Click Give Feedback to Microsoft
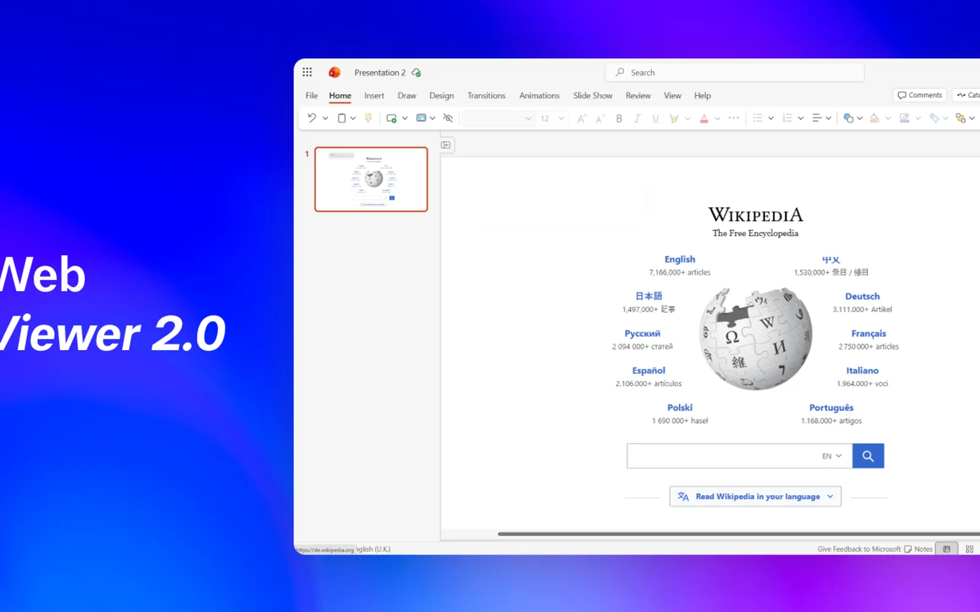The image size is (980, 612). pyautogui.click(x=859, y=549)
